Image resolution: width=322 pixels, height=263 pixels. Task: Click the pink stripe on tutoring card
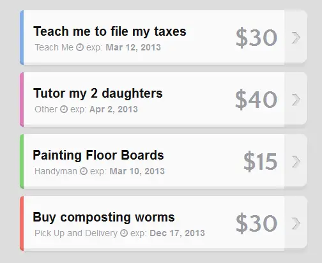coord(22,100)
